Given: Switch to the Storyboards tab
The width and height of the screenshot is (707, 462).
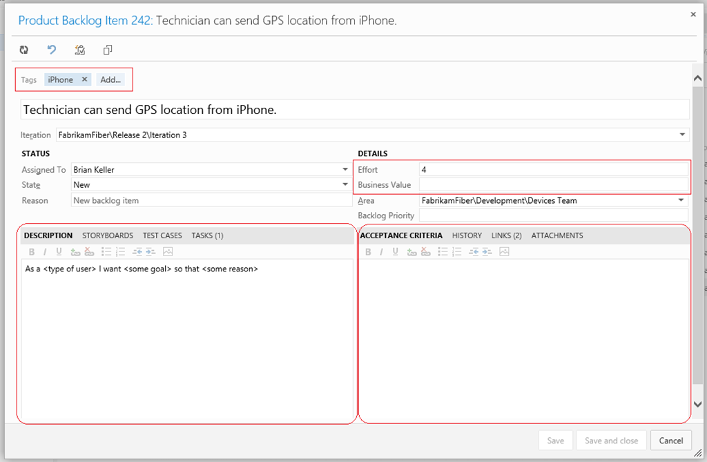Looking at the screenshot, I should [x=108, y=235].
